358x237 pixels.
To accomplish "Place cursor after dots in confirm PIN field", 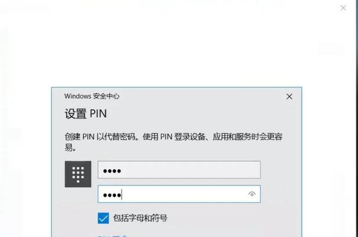I will click(x=122, y=195).
